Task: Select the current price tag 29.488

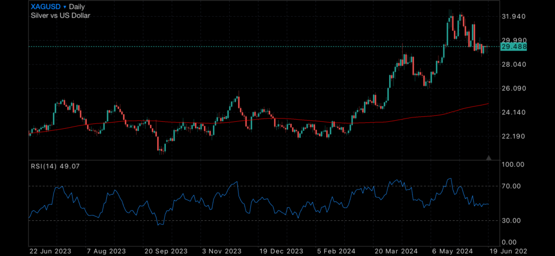Action: coord(514,47)
